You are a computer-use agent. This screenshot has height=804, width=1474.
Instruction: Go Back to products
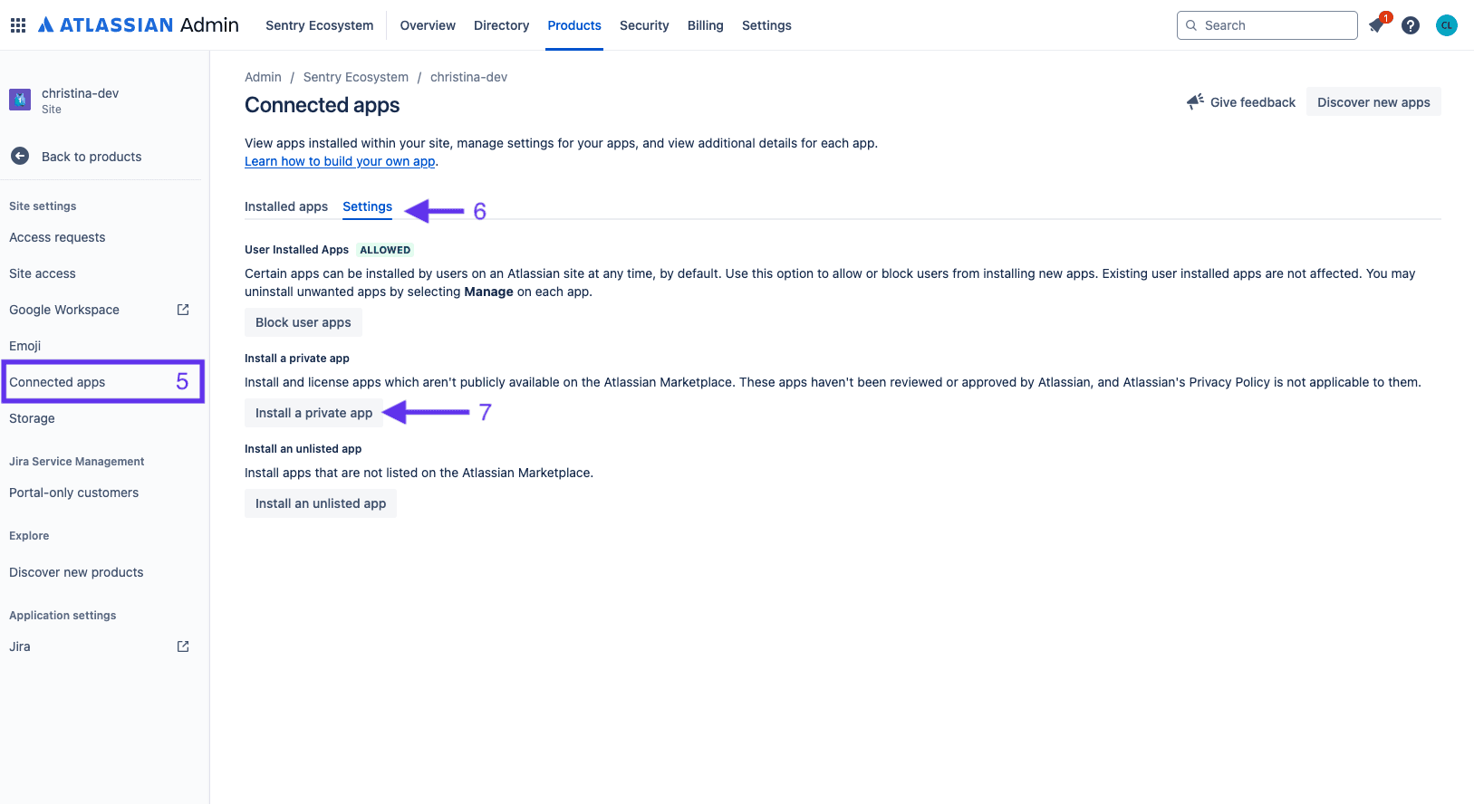92,157
